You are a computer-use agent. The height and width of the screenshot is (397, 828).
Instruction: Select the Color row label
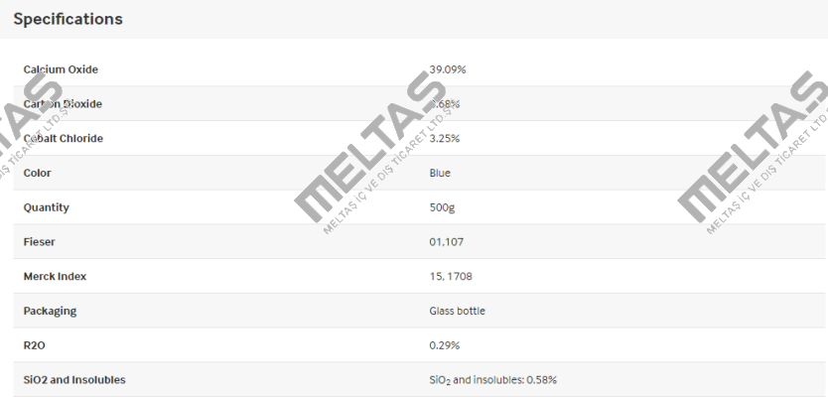coord(37,173)
